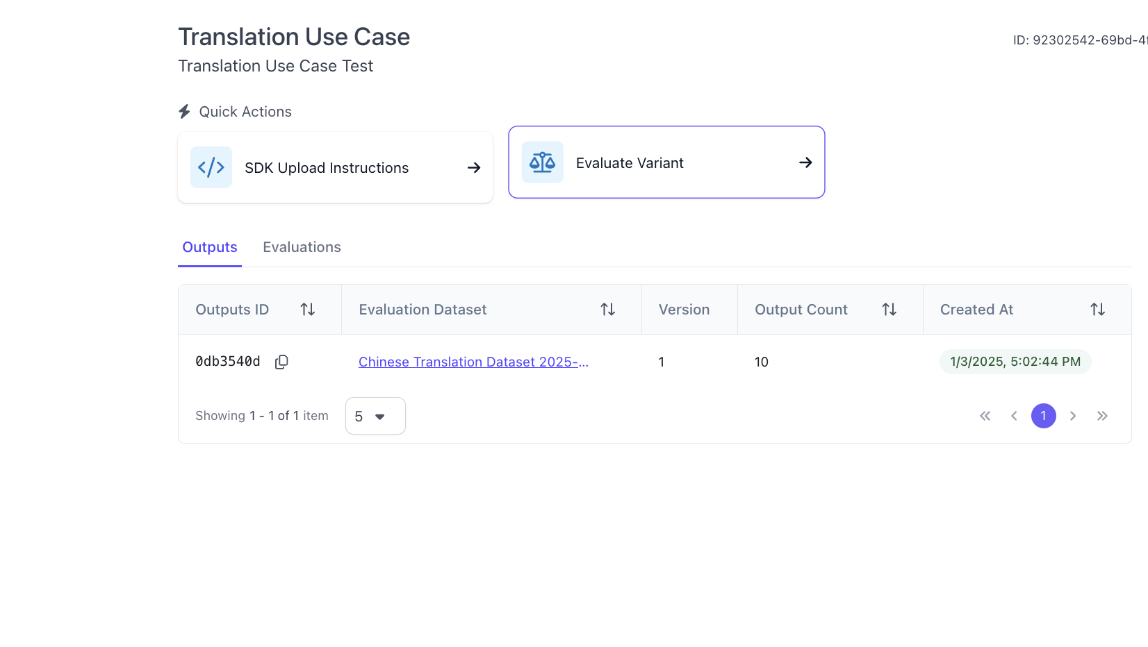The image size is (1148, 647).
Task: Select page 1 in pagination
Action: point(1043,416)
